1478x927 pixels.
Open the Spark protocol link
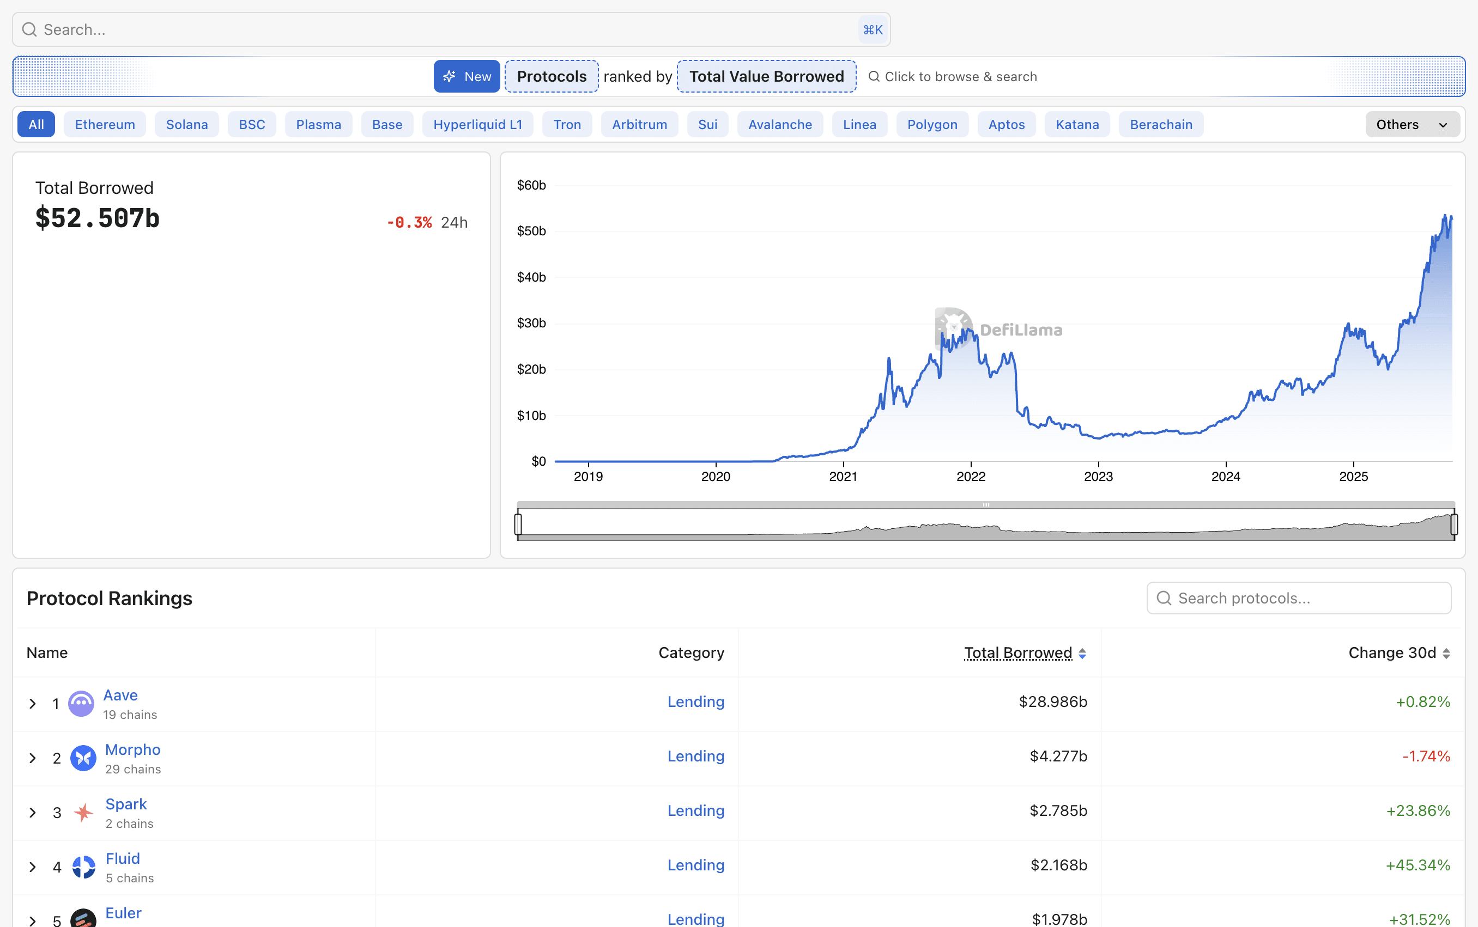[126, 804]
